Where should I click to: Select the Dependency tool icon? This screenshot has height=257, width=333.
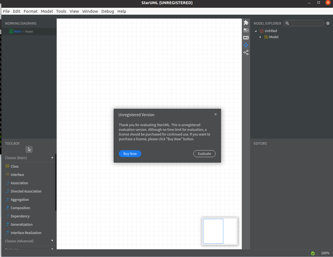pyautogui.click(x=7, y=216)
